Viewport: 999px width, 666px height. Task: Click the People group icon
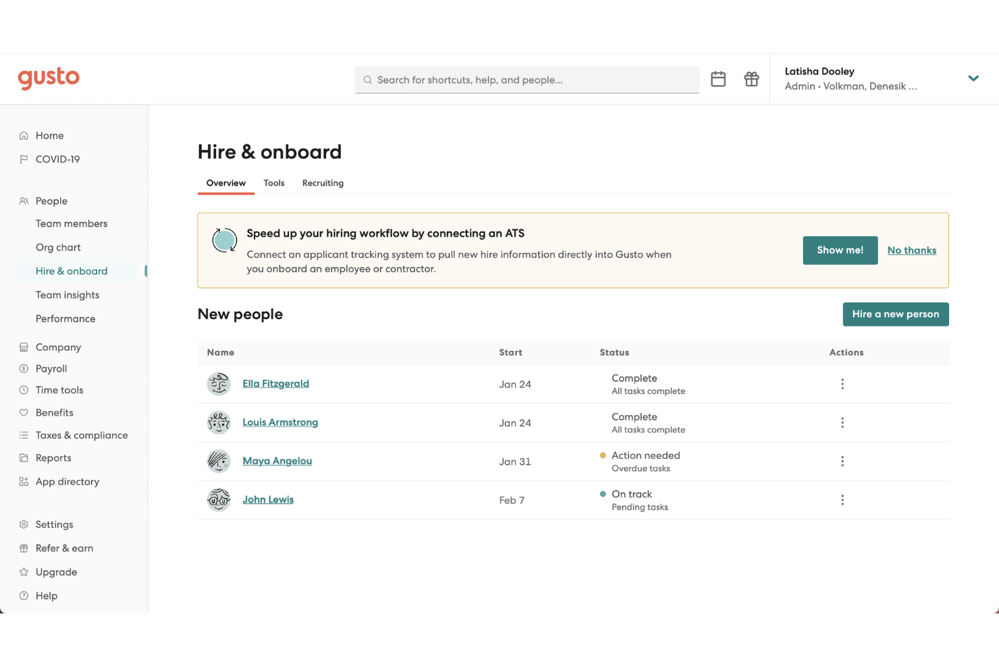click(x=24, y=201)
